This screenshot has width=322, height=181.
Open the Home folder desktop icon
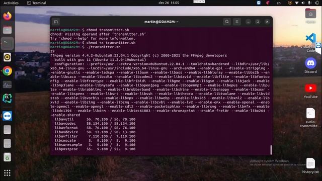point(310,16)
